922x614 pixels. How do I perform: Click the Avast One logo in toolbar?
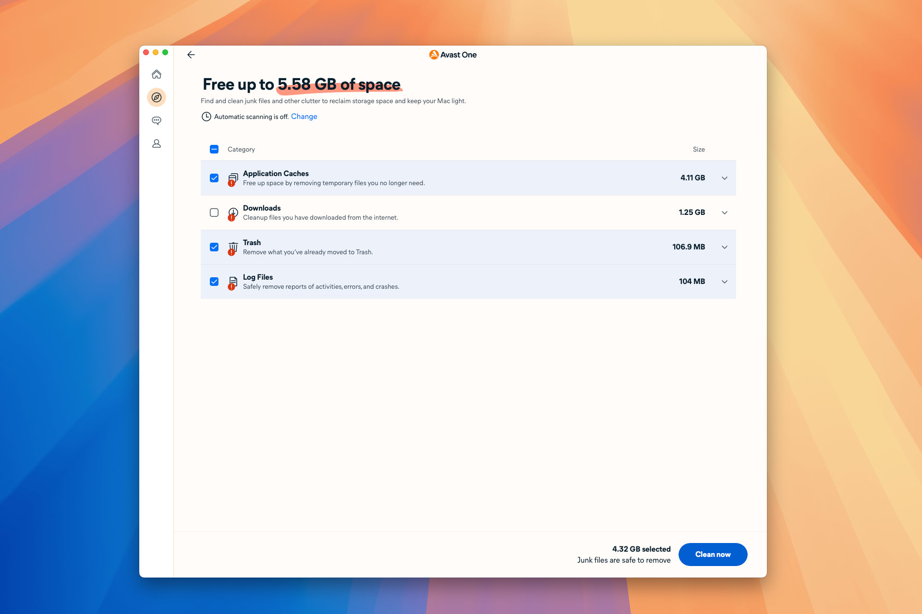click(x=434, y=54)
